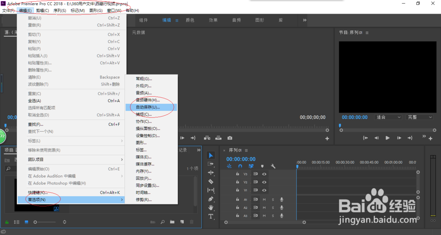Solo audio track A2
The image size is (441, 235).
[273, 208]
